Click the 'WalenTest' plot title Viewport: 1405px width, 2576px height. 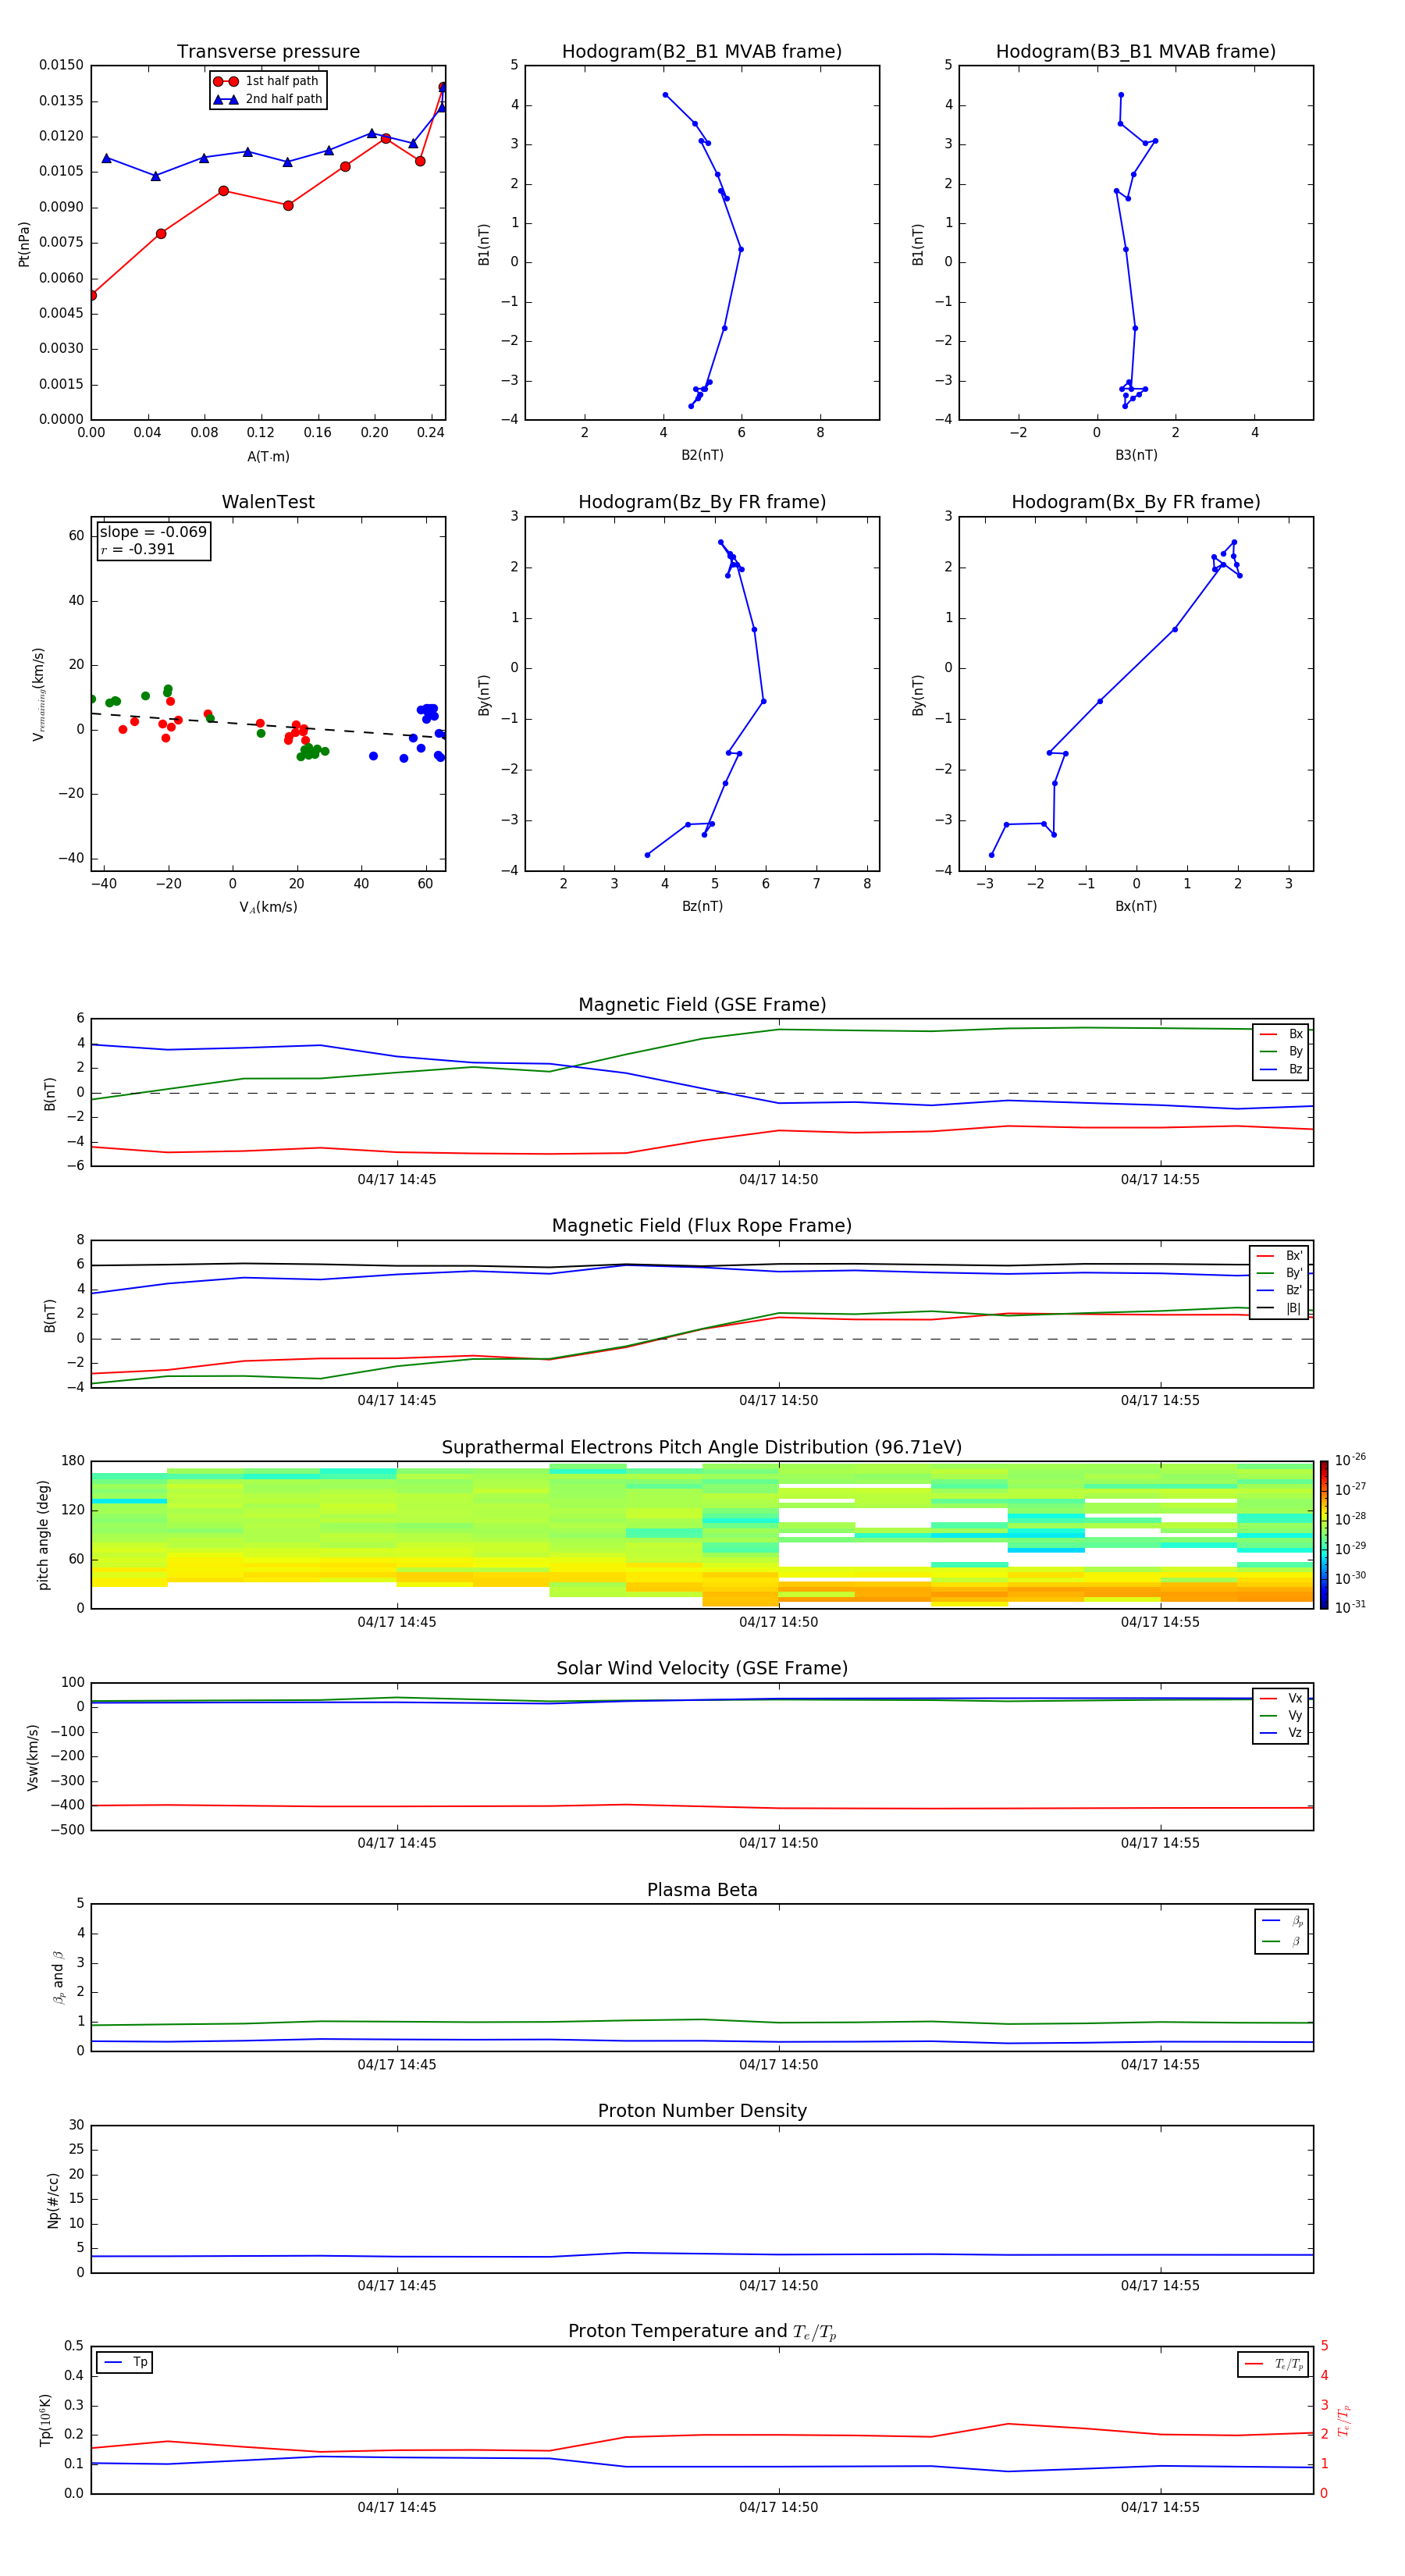click(268, 502)
